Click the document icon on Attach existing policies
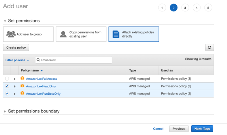The width and height of the screenshot is (227, 135). [x=116, y=34]
